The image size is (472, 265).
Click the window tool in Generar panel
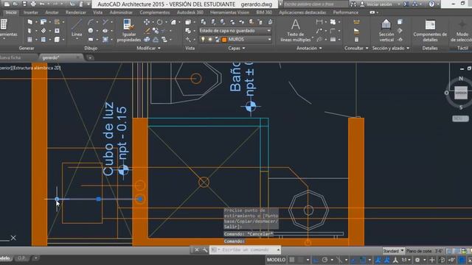click(x=29, y=39)
